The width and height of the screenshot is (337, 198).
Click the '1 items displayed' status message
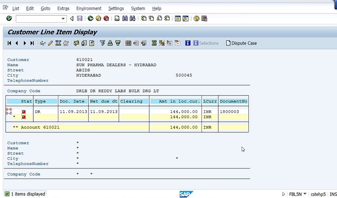(x=28, y=194)
